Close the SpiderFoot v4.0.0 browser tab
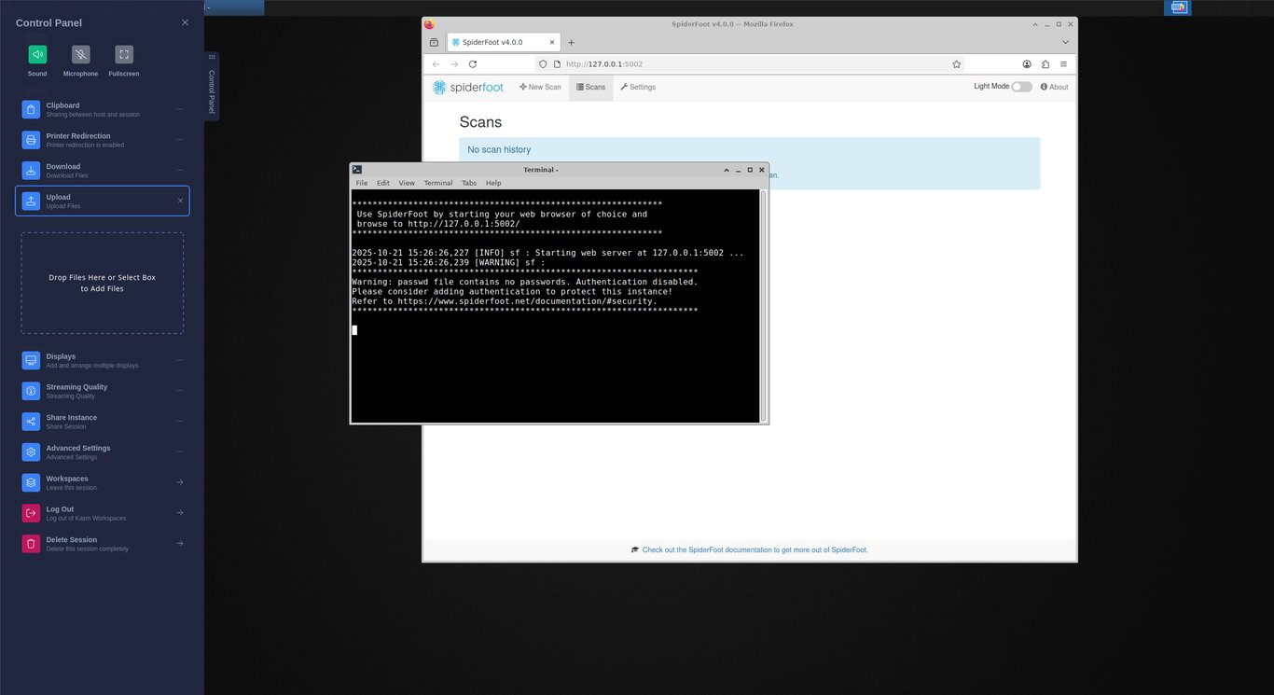This screenshot has height=695, width=1274. point(551,42)
